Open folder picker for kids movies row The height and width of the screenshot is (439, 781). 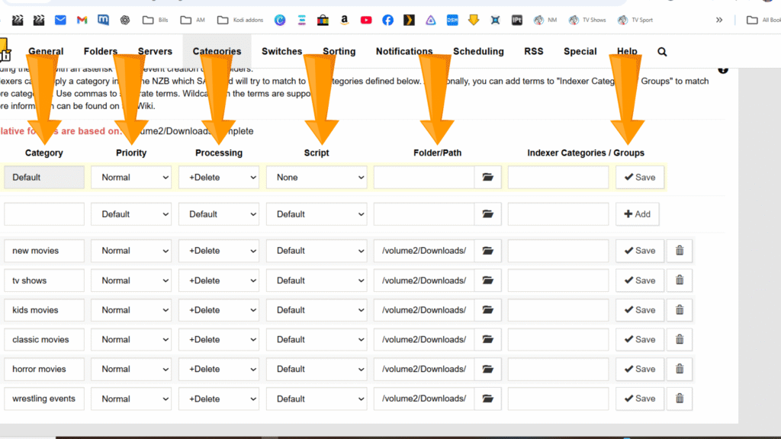click(x=487, y=310)
